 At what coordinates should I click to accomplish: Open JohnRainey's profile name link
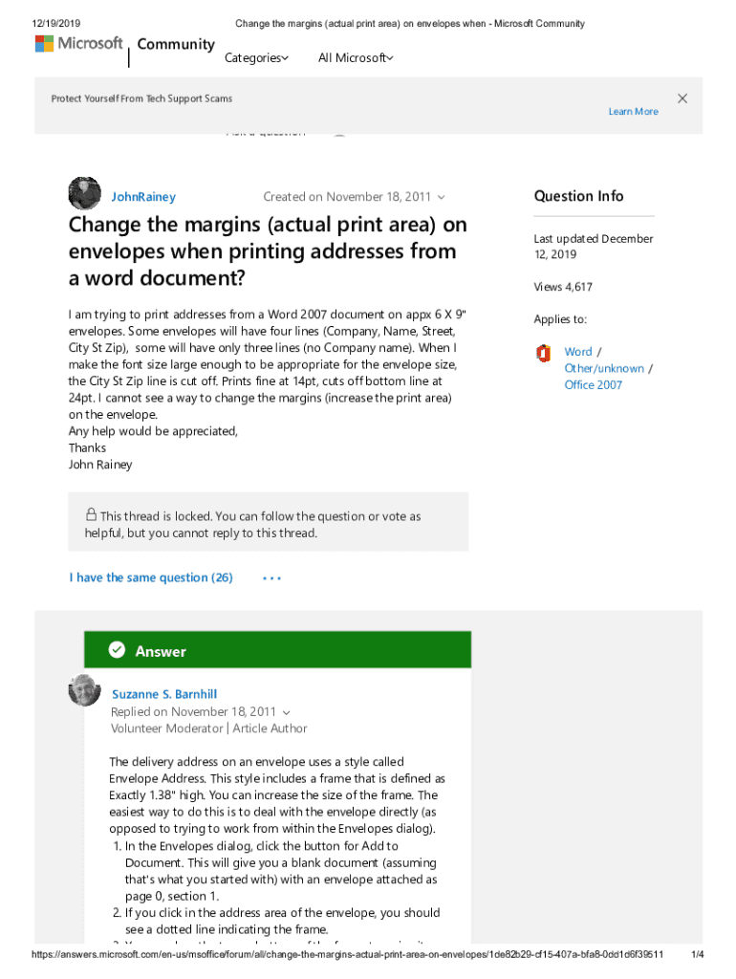[x=143, y=197]
